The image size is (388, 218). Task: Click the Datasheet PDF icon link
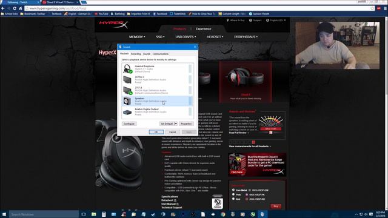175,200
